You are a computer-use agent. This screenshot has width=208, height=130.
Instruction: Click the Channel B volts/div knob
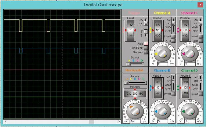click(162, 111)
